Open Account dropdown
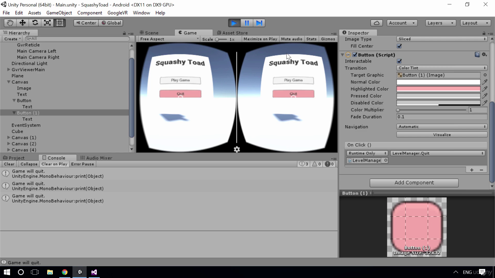495x278 pixels. (402, 23)
